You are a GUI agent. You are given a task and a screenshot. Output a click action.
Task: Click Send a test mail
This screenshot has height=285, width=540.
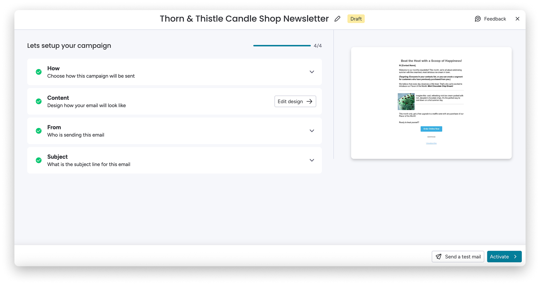point(458,256)
